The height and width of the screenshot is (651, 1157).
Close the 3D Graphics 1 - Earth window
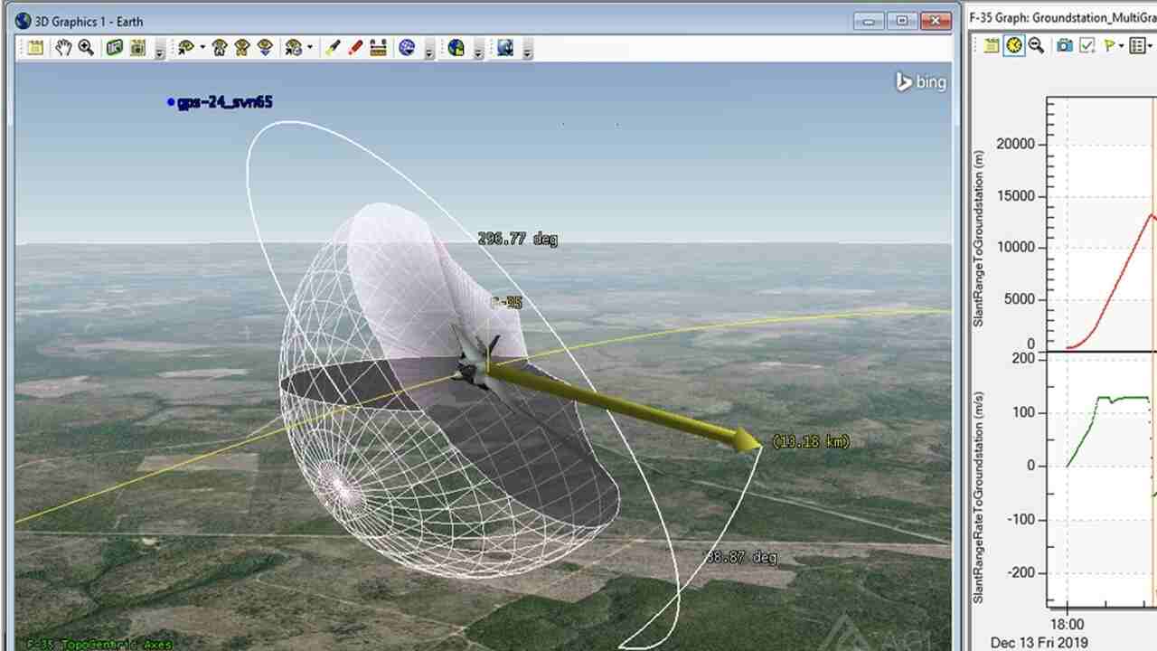(937, 20)
